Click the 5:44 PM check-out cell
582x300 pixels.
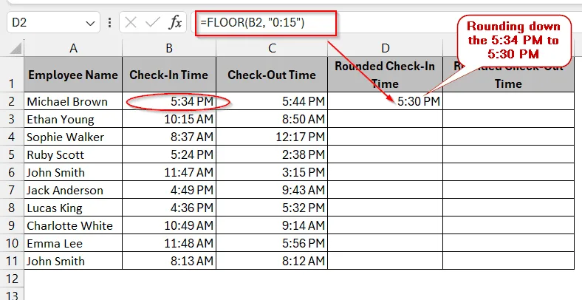(x=272, y=101)
